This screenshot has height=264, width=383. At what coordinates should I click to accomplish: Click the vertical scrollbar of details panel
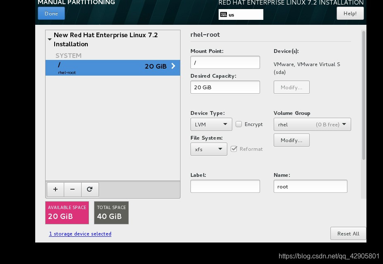[x=364, y=95]
